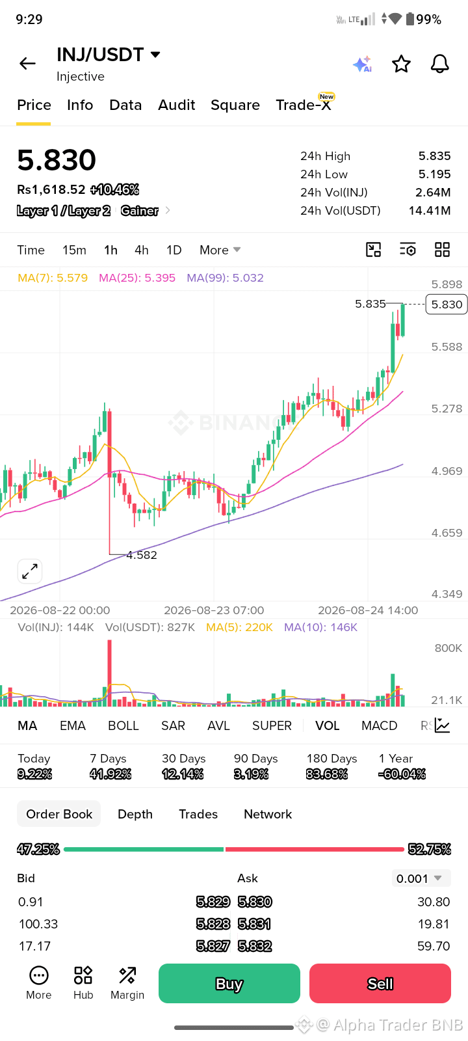Add INJ/USDT to favorites star
Image resolution: width=468 pixels, height=1041 pixels.
[401, 64]
